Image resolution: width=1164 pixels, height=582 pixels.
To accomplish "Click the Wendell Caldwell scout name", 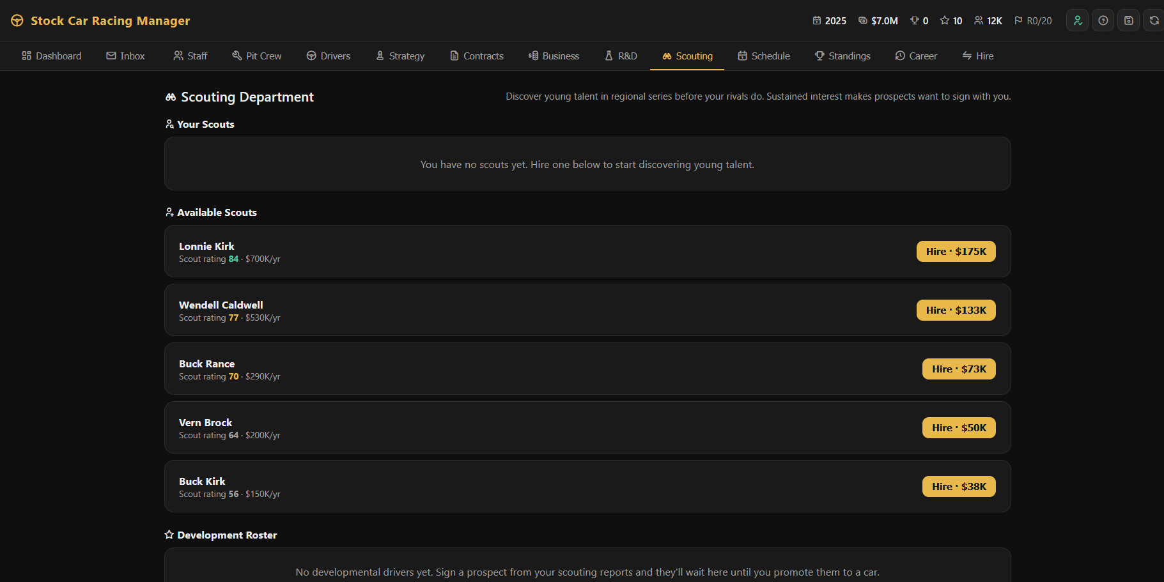I will point(221,305).
